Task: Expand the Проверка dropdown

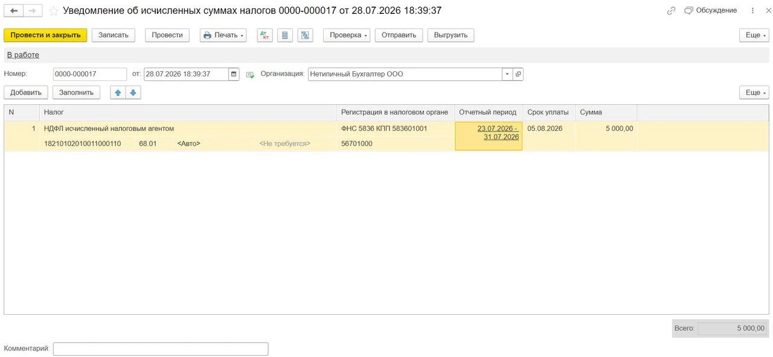Action: (347, 35)
